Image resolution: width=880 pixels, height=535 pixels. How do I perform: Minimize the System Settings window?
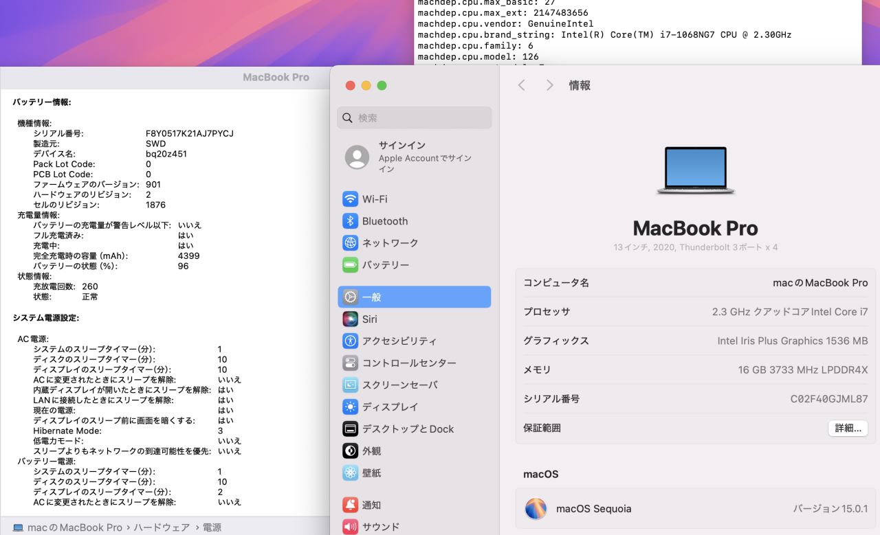click(366, 85)
